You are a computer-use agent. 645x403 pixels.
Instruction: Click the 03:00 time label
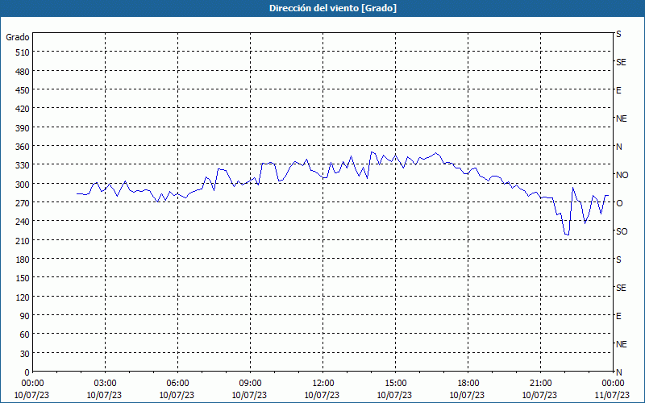tap(105, 384)
